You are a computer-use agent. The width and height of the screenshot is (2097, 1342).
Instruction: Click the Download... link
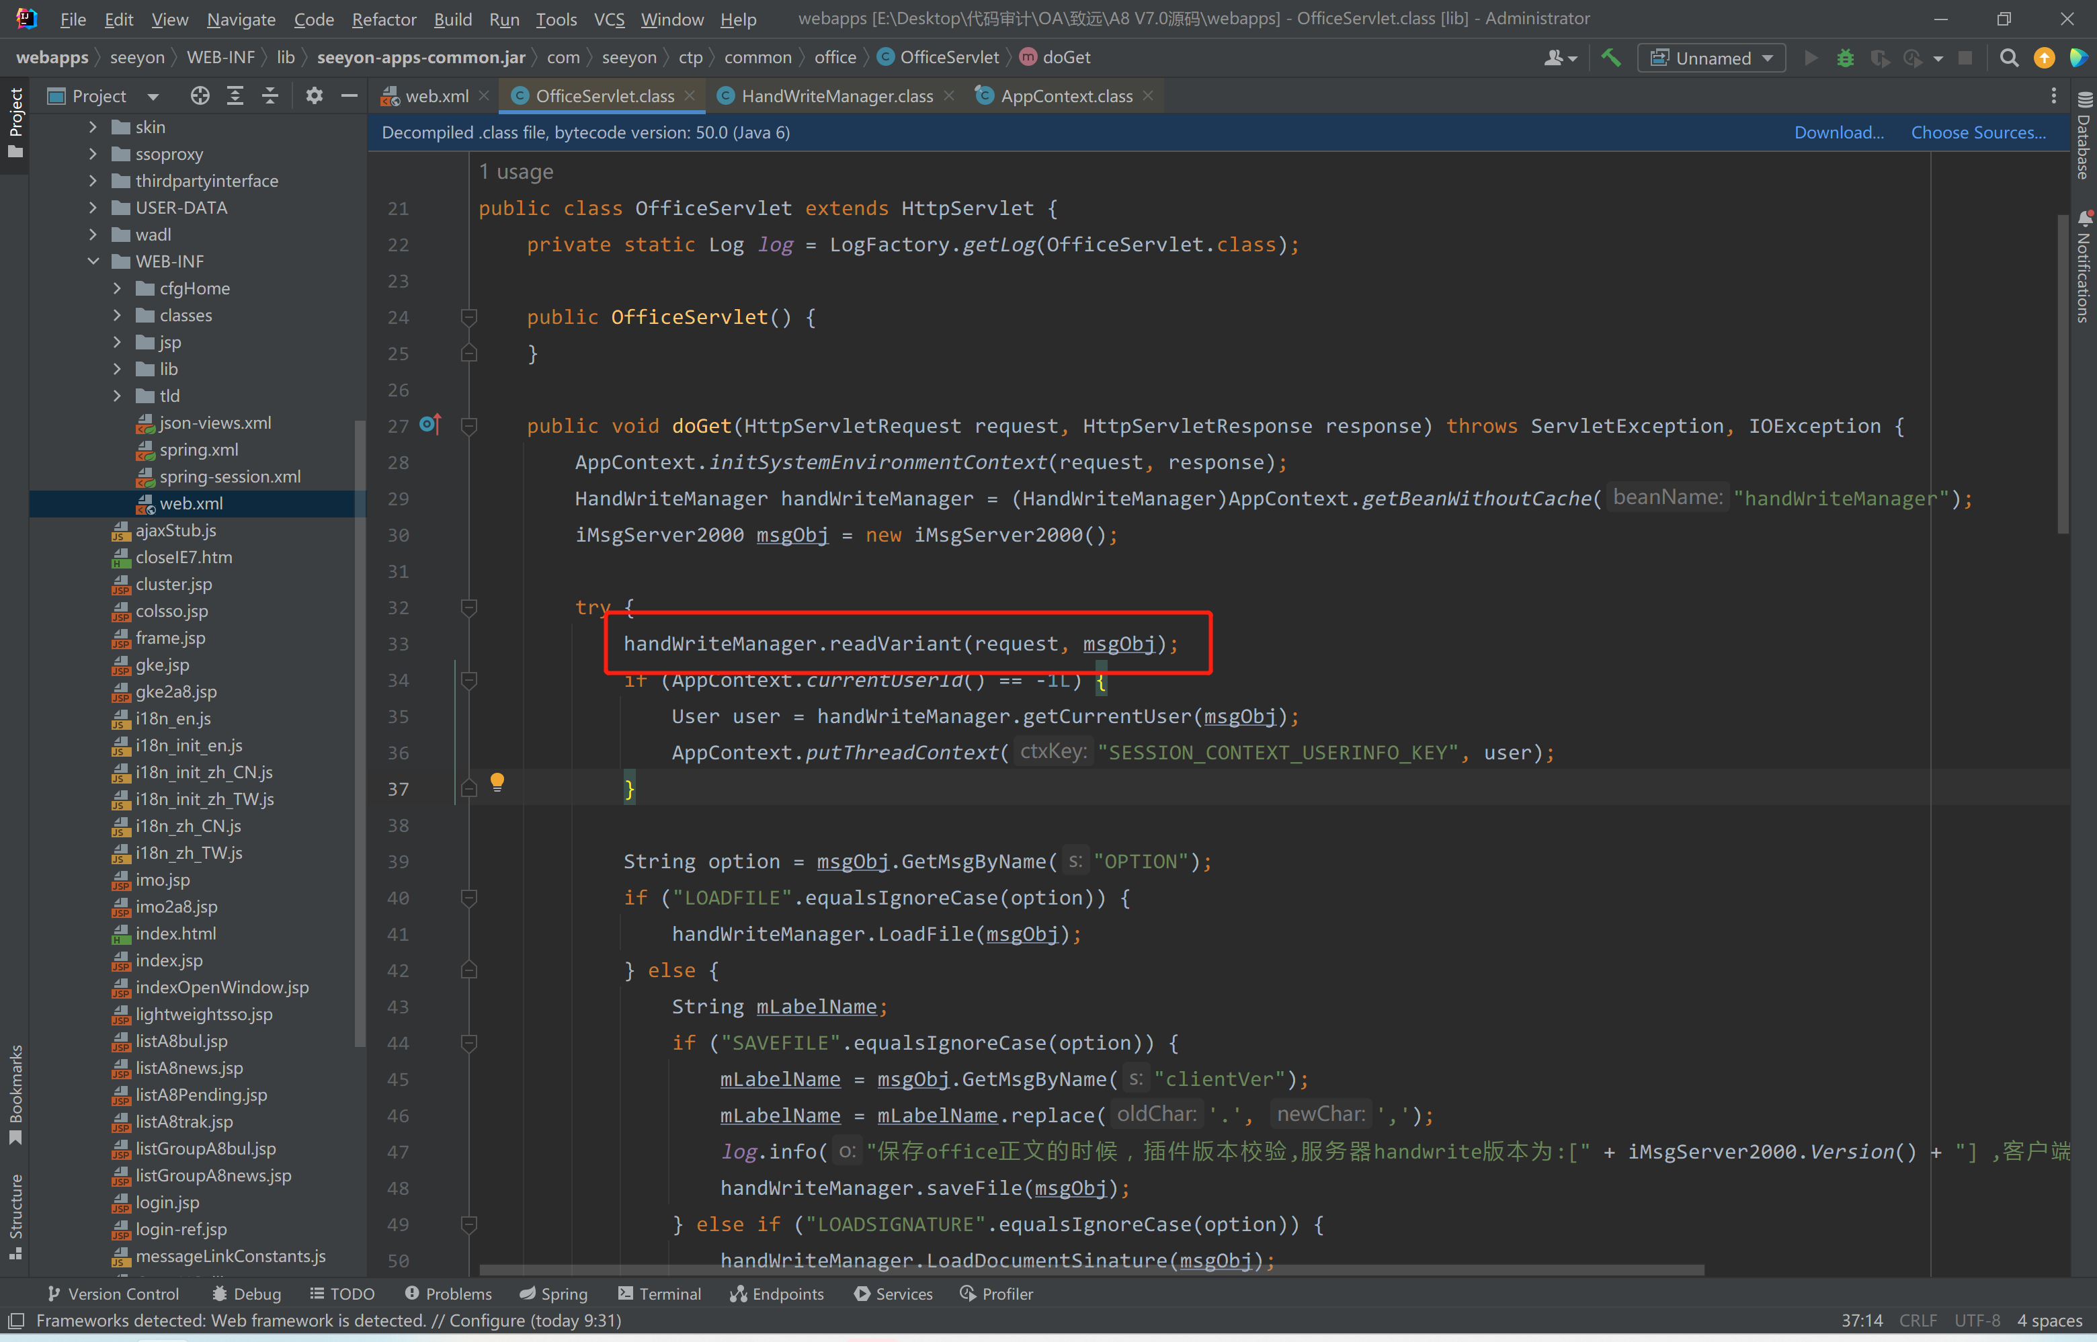(1838, 132)
